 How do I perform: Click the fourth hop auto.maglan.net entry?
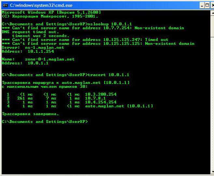(x=119, y=106)
